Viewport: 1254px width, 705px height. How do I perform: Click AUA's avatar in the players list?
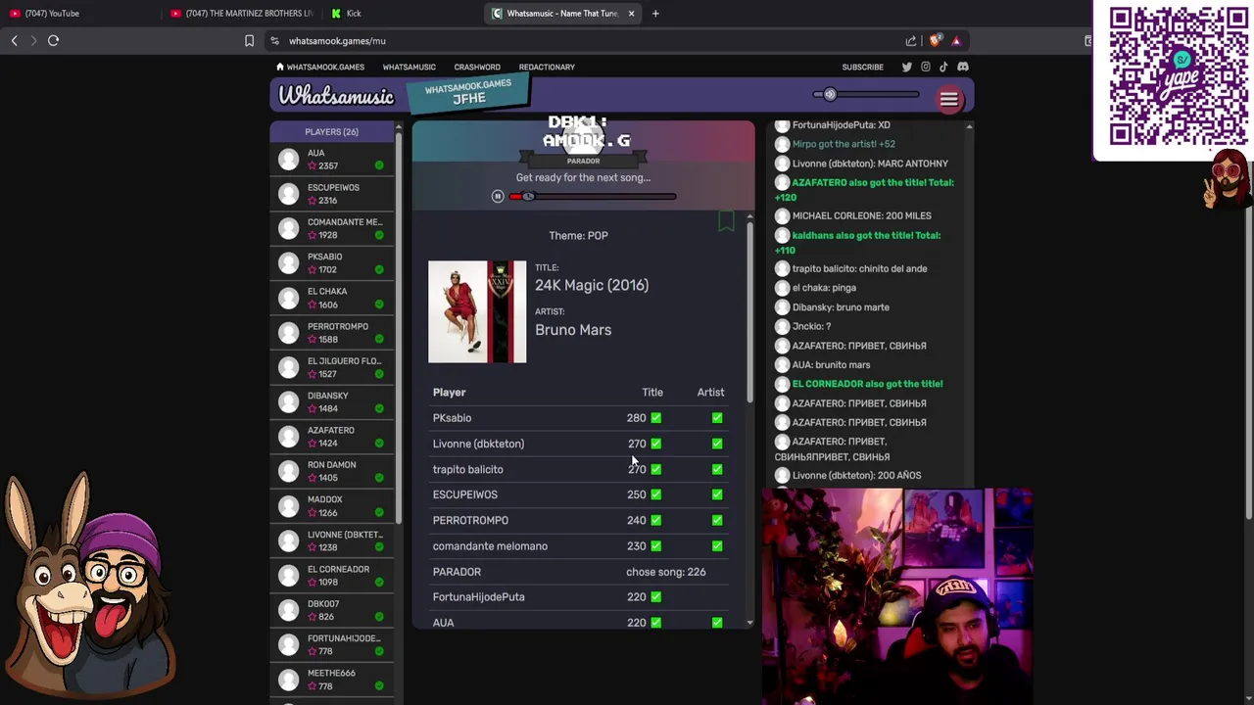pos(288,160)
